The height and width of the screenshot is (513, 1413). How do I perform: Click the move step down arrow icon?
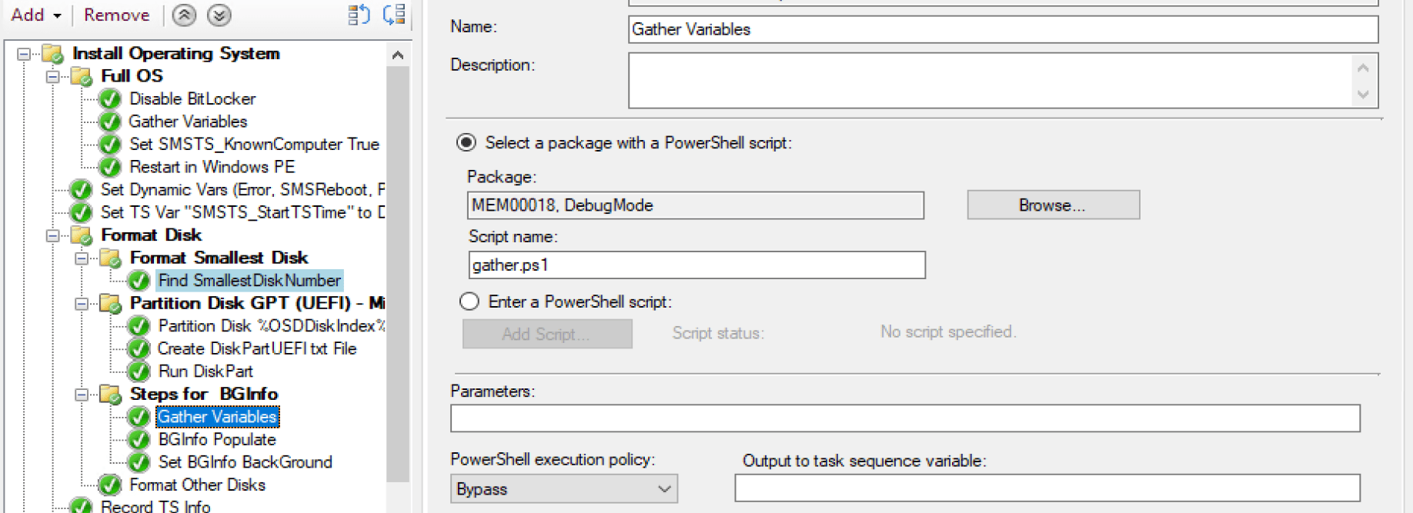click(219, 15)
